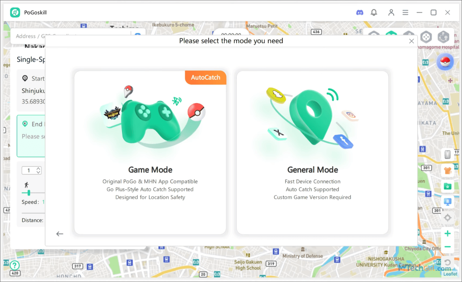Click 'Custom Game Version Required' text
This screenshot has width=462, height=282.
(x=313, y=197)
